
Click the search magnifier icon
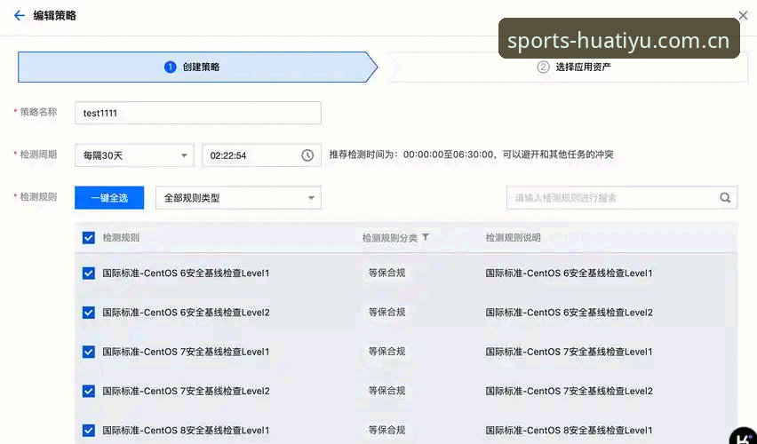tap(725, 198)
